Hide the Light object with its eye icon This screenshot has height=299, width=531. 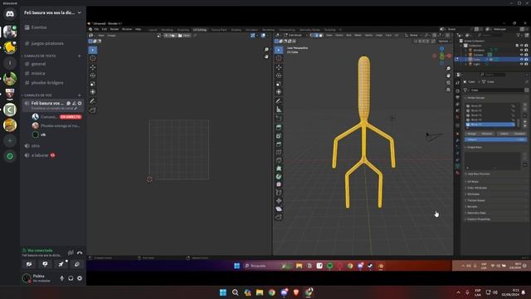(522, 64)
